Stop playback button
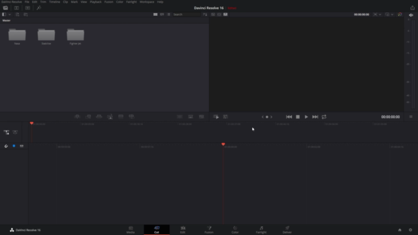The height and width of the screenshot is (235, 418). tap(298, 117)
